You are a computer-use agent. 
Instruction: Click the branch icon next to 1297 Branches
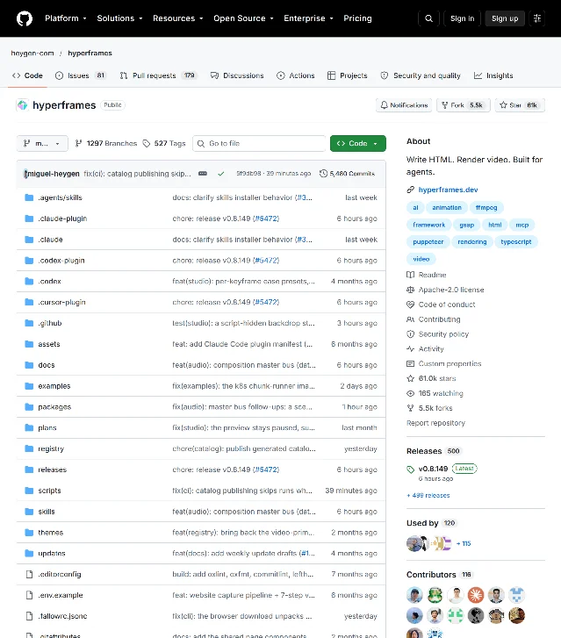tap(78, 143)
